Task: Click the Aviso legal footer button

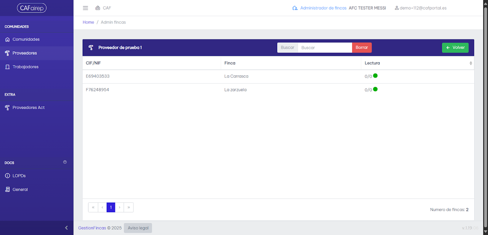Action: pos(138,228)
